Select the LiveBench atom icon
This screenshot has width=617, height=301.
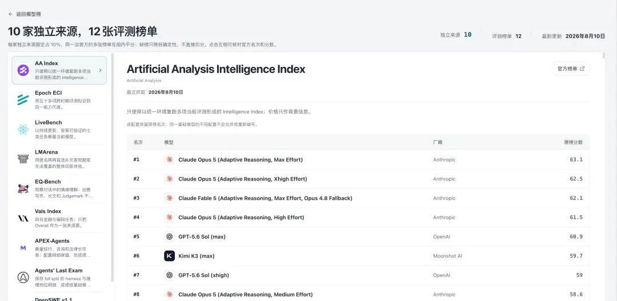(x=23, y=130)
